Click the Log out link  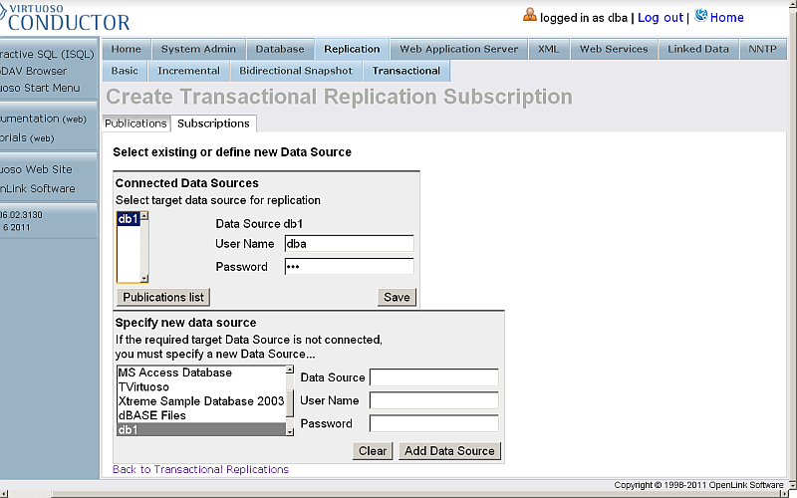(x=660, y=18)
